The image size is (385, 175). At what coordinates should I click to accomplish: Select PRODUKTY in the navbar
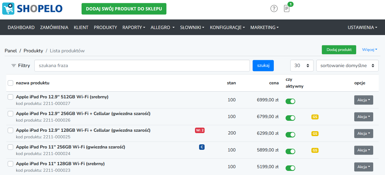pyautogui.click(x=105, y=27)
